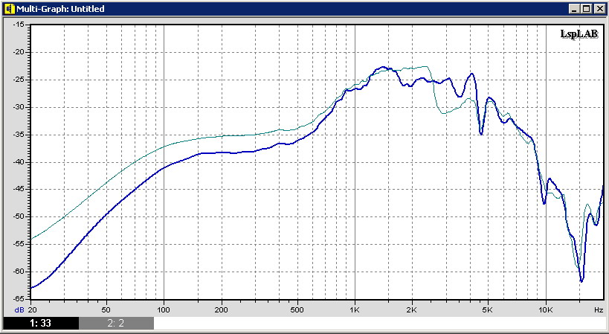Click the "100" frequency axis label
The width and height of the screenshot is (609, 334).
tap(164, 309)
